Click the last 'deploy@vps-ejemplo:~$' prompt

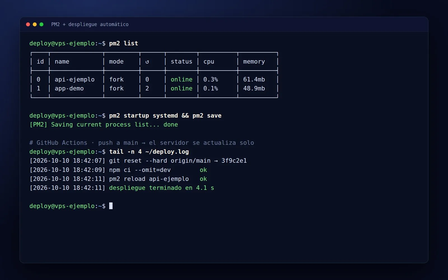click(x=67, y=206)
